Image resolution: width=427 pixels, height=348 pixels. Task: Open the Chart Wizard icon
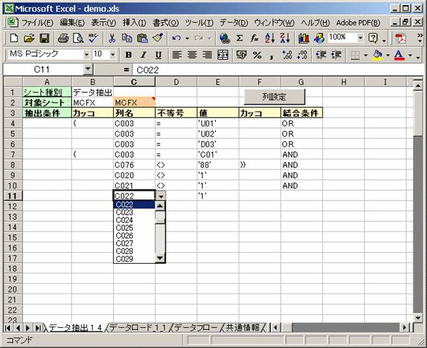point(304,38)
